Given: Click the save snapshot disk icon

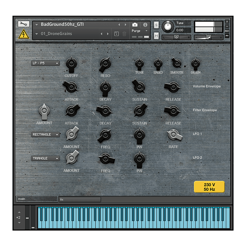Looking at the screenshot, I should tap(117, 34).
